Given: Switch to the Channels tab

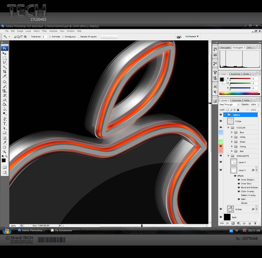Looking at the screenshot, I should [236, 100].
